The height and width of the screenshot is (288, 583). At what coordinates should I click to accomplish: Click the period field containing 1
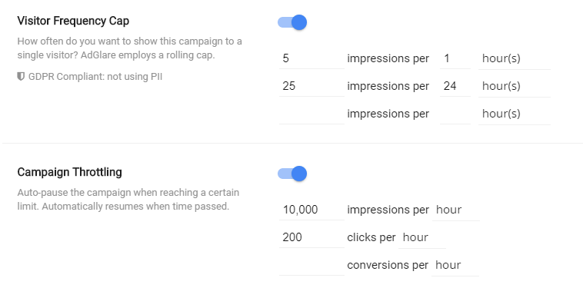[x=455, y=58]
